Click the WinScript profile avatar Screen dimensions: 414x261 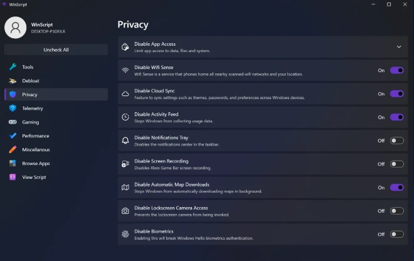15,28
